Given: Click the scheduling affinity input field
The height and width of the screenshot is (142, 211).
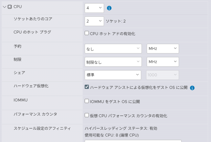Looking at the screenshot, I should coord(133,140).
